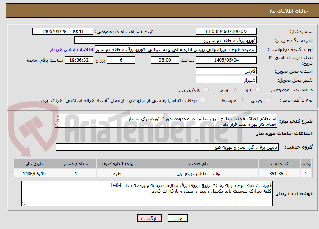Click the ردیف column header

(x=306, y=164)
